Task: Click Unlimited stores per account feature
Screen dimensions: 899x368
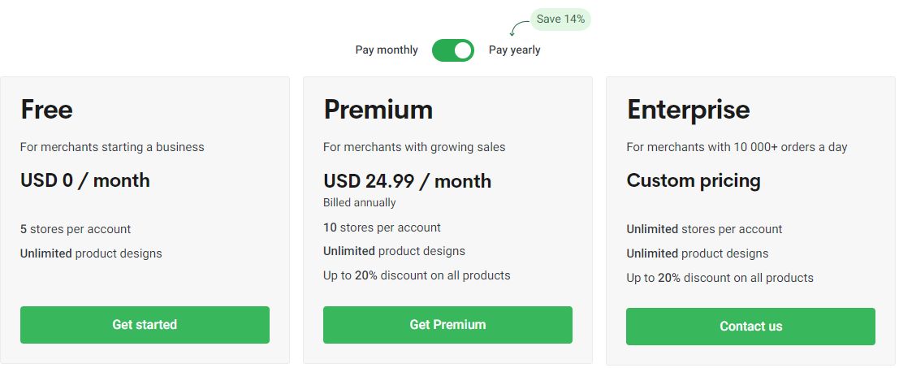Action: 704,229
